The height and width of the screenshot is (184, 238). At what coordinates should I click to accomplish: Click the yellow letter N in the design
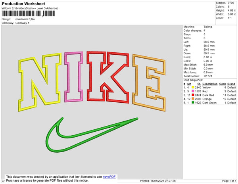tap(40, 82)
